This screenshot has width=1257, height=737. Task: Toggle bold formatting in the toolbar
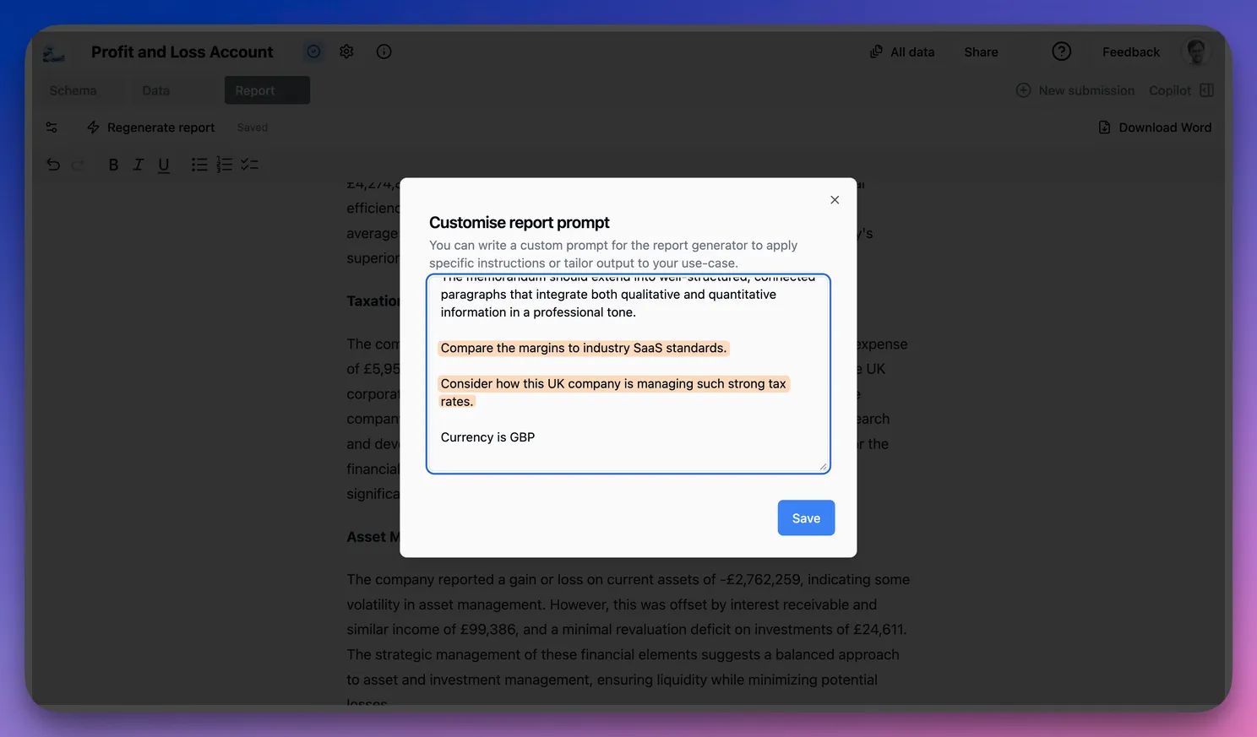pos(113,165)
